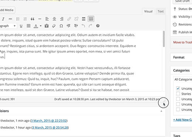Underline the selected text
The image size is (192, 137).
point(21,26)
